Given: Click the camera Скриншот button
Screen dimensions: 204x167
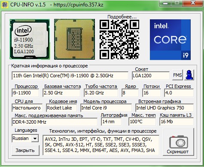Looking at the screenshot, I should point(179,142).
